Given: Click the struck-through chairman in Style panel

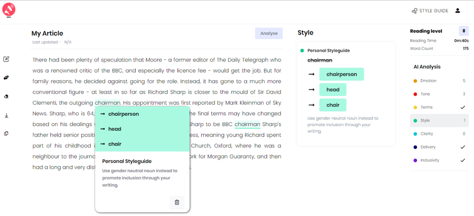Looking at the screenshot, I should [320, 60].
